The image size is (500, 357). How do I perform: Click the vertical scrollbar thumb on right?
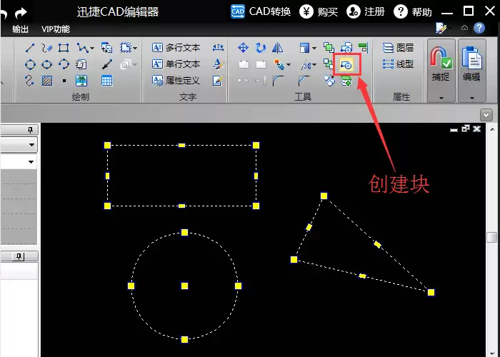pyautogui.click(x=493, y=237)
